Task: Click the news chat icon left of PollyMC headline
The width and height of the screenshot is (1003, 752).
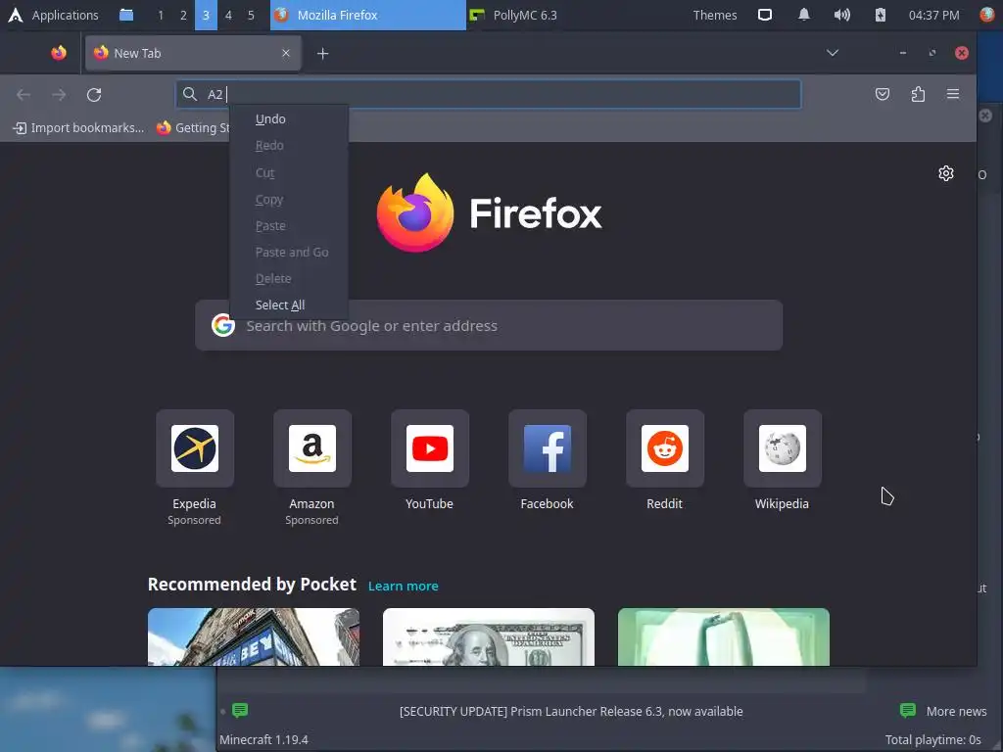Action: point(240,711)
